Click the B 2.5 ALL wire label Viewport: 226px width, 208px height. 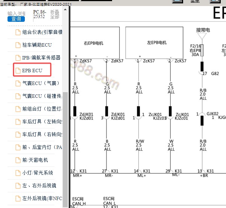(108, 145)
